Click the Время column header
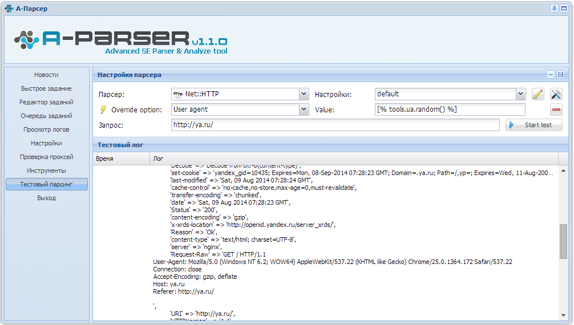The width and height of the screenshot is (574, 325). point(121,159)
